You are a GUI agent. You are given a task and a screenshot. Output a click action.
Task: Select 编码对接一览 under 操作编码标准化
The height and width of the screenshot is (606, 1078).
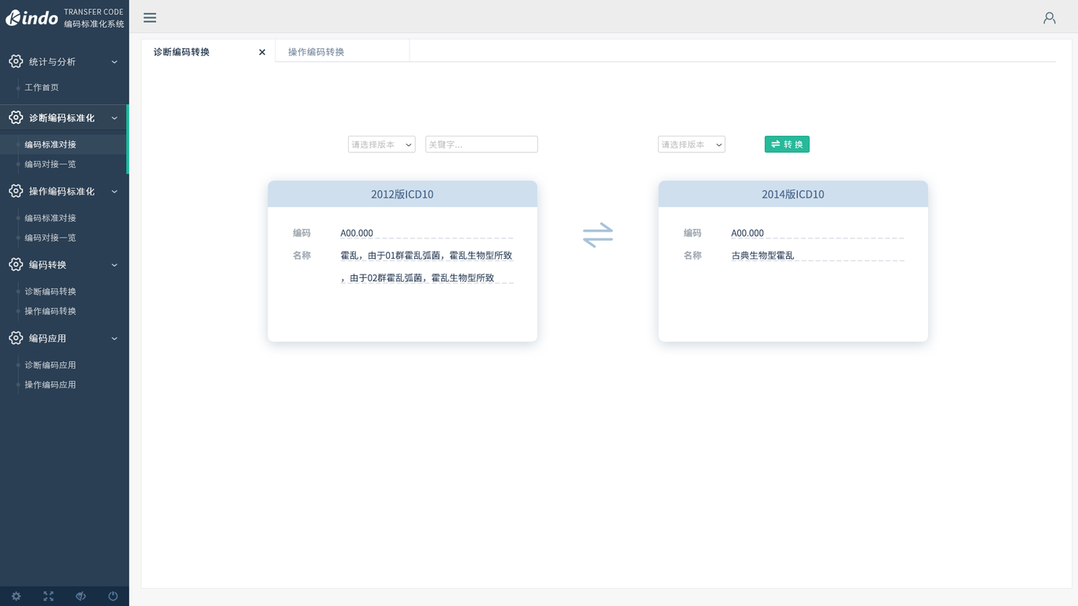[51, 238]
